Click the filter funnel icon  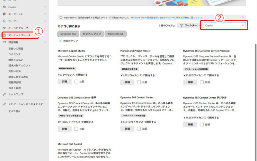(x=182, y=25)
